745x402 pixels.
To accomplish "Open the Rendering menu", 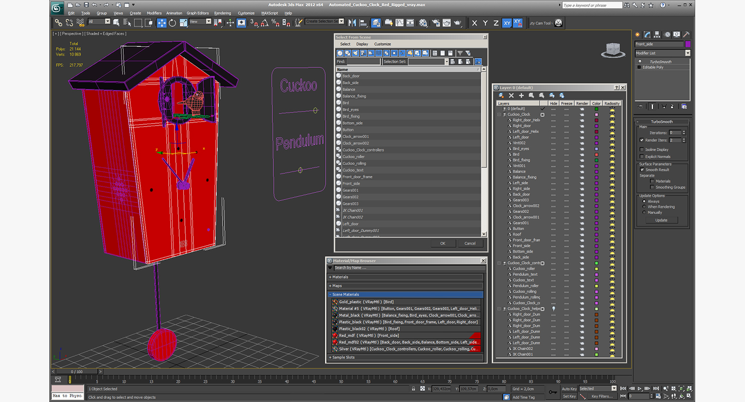I will click(222, 13).
